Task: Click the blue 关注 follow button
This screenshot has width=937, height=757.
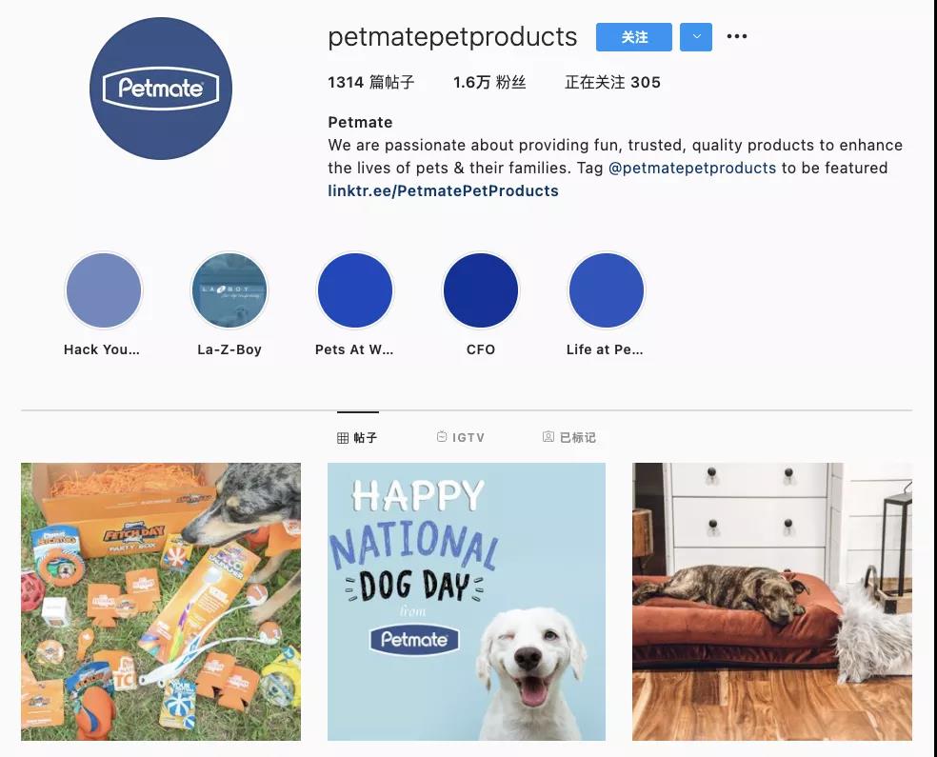Action: (634, 37)
